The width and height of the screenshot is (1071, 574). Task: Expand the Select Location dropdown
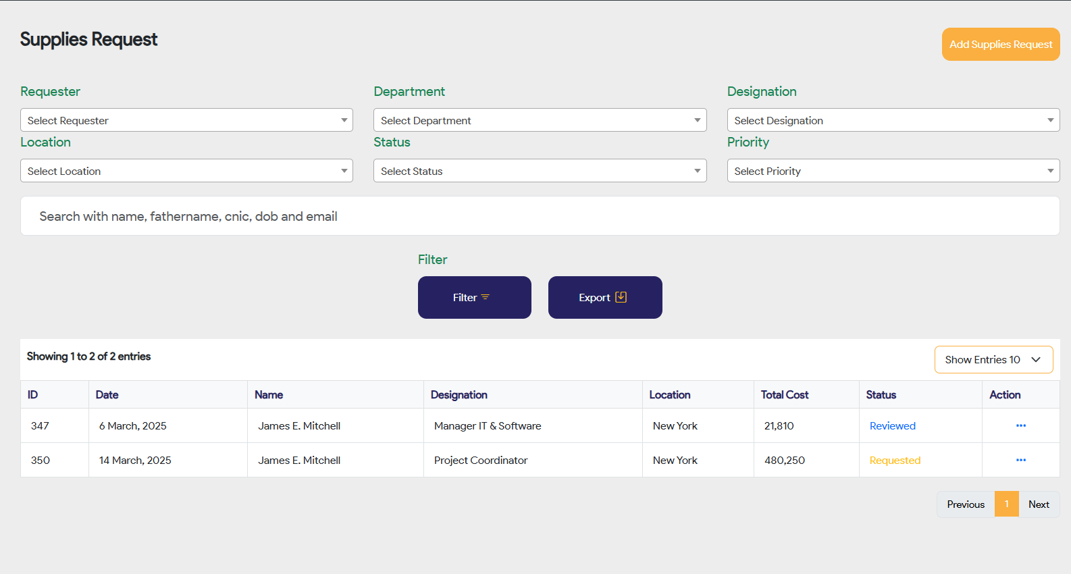[186, 171]
